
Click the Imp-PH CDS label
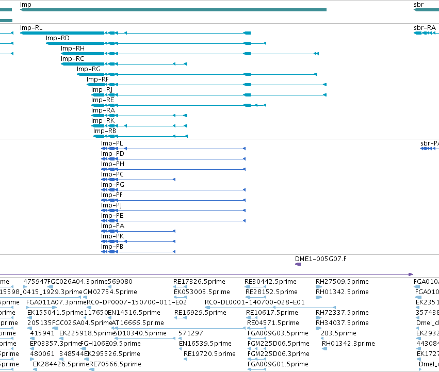coord(112,164)
